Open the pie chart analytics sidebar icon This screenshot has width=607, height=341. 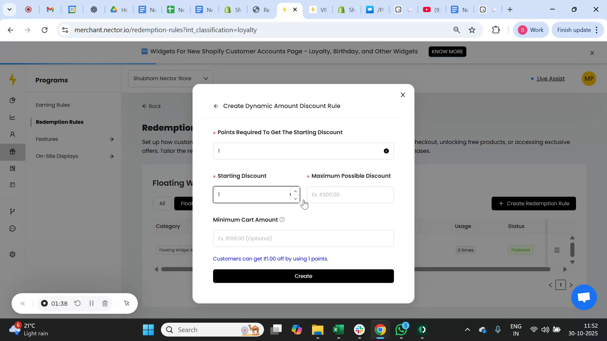point(13,100)
